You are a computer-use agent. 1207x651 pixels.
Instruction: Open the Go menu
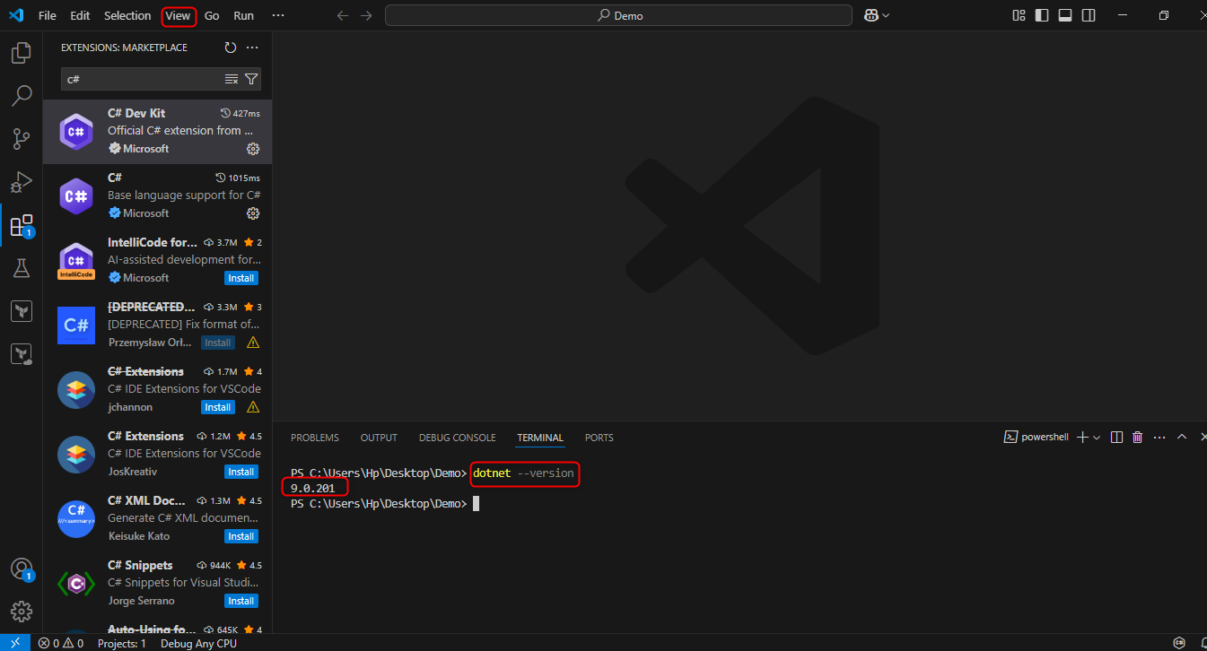point(212,15)
